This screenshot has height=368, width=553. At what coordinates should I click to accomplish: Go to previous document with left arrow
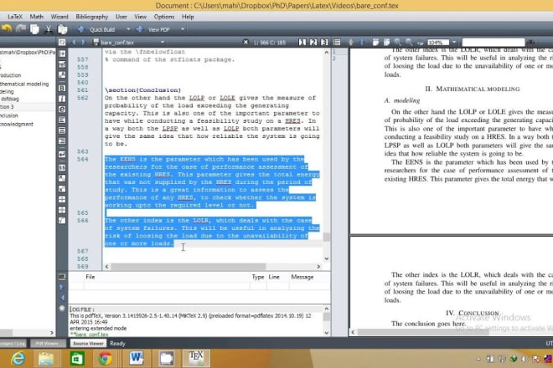pos(74,43)
